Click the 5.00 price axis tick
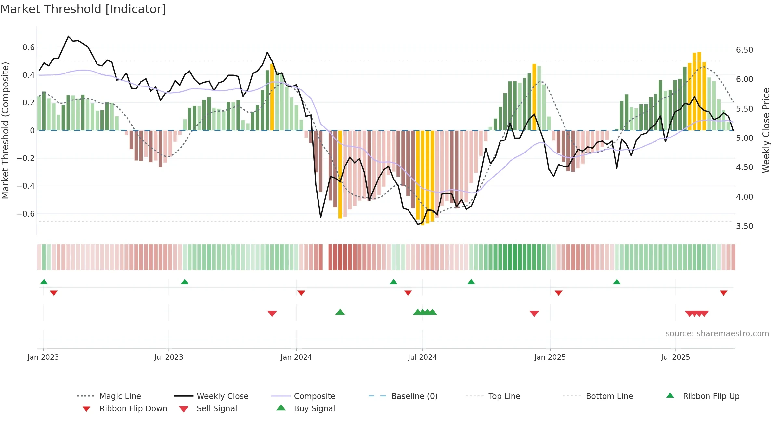 point(745,138)
